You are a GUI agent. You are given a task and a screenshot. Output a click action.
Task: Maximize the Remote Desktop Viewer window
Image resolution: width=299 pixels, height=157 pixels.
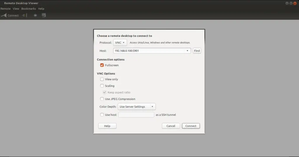point(291,3)
